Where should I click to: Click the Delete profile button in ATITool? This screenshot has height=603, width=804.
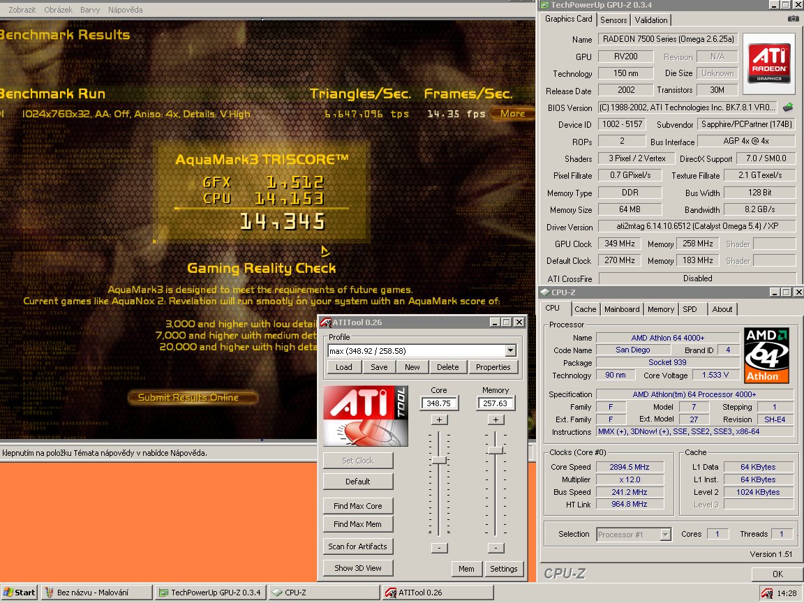447,367
